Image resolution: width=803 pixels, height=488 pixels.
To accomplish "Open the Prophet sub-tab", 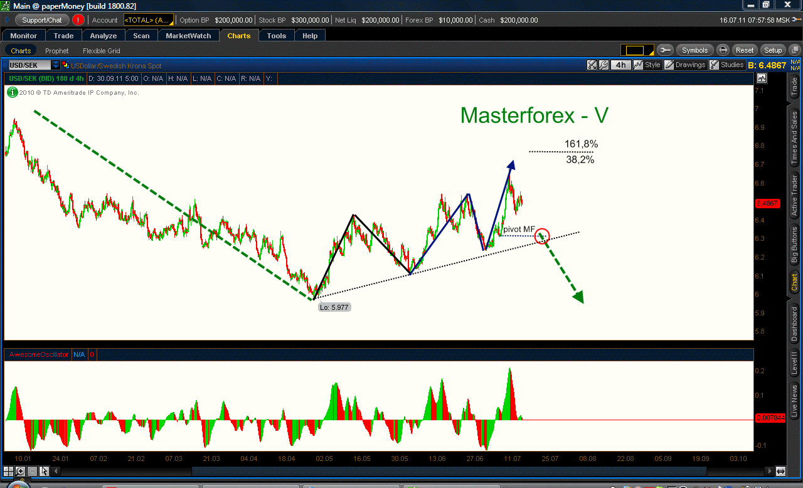I will (x=57, y=51).
